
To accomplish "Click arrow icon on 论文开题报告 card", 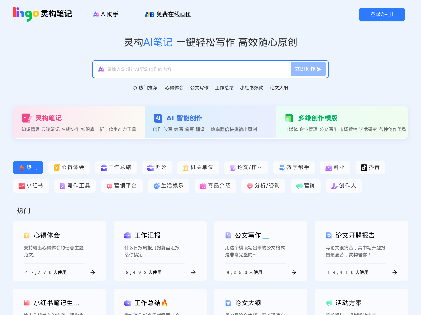I will pyautogui.click(x=395, y=272).
